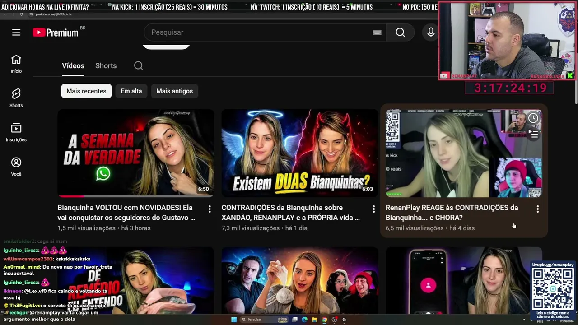
Task: Open the four-person collage video thumbnail
Action: point(300,280)
